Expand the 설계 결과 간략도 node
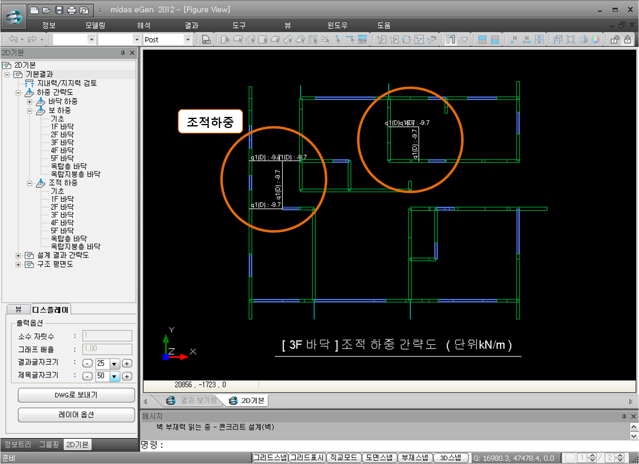Screen dimensions: 639x464 (x=18, y=256)
